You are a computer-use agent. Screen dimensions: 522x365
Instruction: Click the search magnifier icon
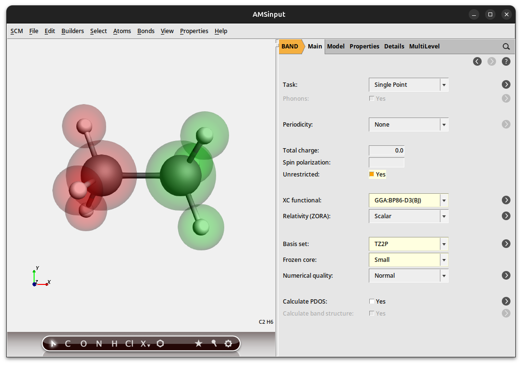506,47
